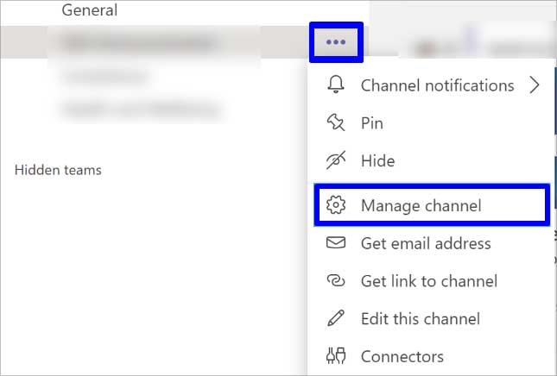Open Channel notifications menu entry
The image size is (557, 376).
[x=432, y=85]
